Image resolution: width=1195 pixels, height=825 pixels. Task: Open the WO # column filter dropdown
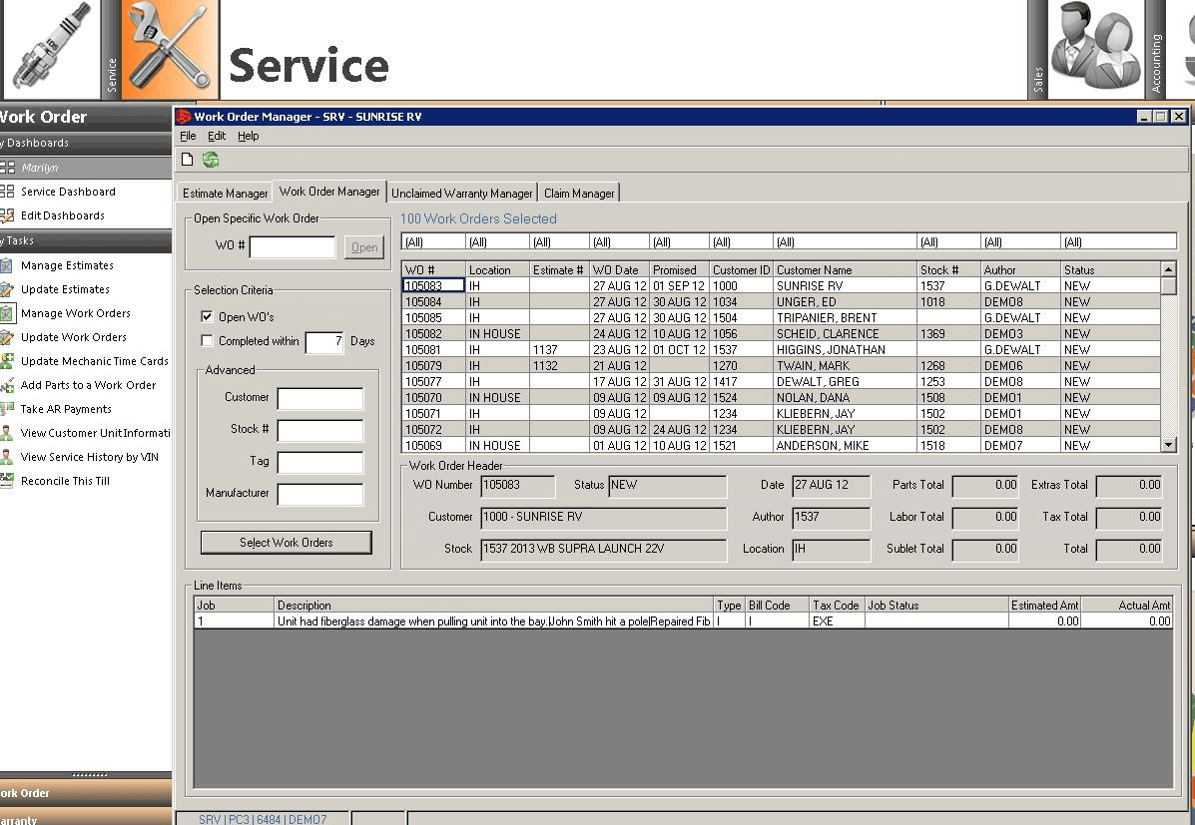point(432,240)
